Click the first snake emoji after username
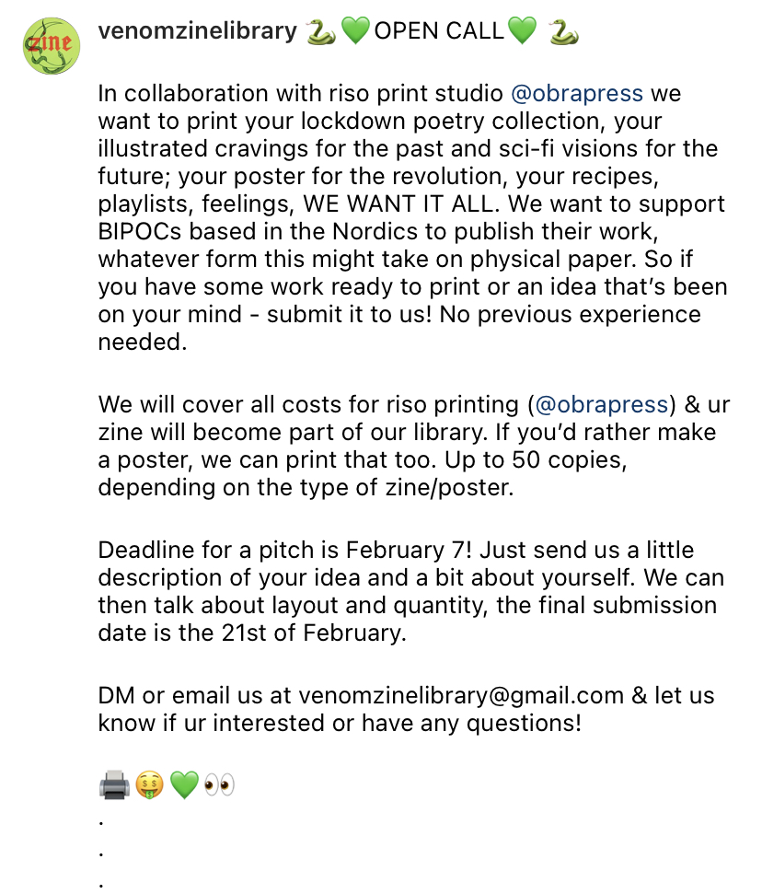Image resolution: width=762 pixels, height=894 pixels. tap(321, 31)
